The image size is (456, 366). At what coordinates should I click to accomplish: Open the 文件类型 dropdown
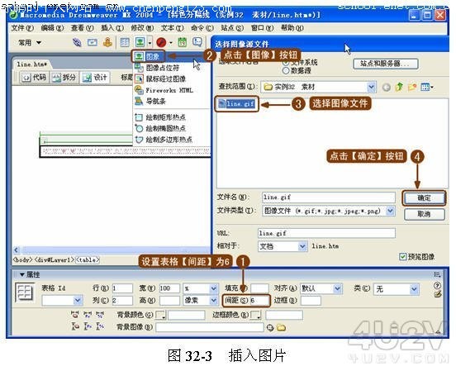pyautogui.click(x=390, y=211)
